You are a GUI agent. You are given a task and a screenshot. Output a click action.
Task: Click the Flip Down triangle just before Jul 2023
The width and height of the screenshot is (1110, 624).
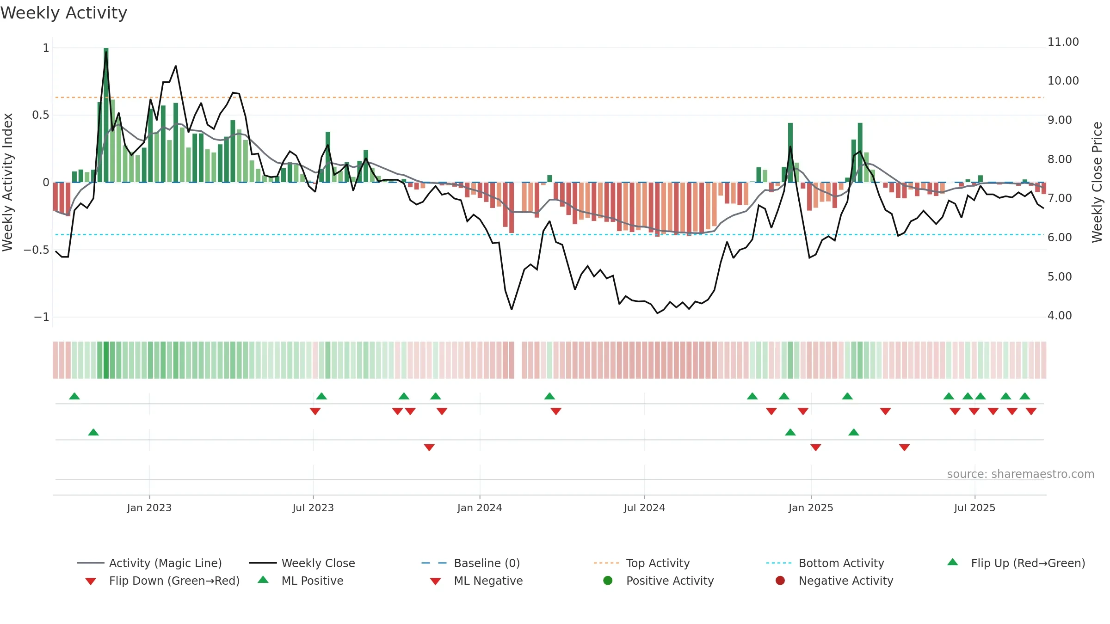tap(315, 411)
